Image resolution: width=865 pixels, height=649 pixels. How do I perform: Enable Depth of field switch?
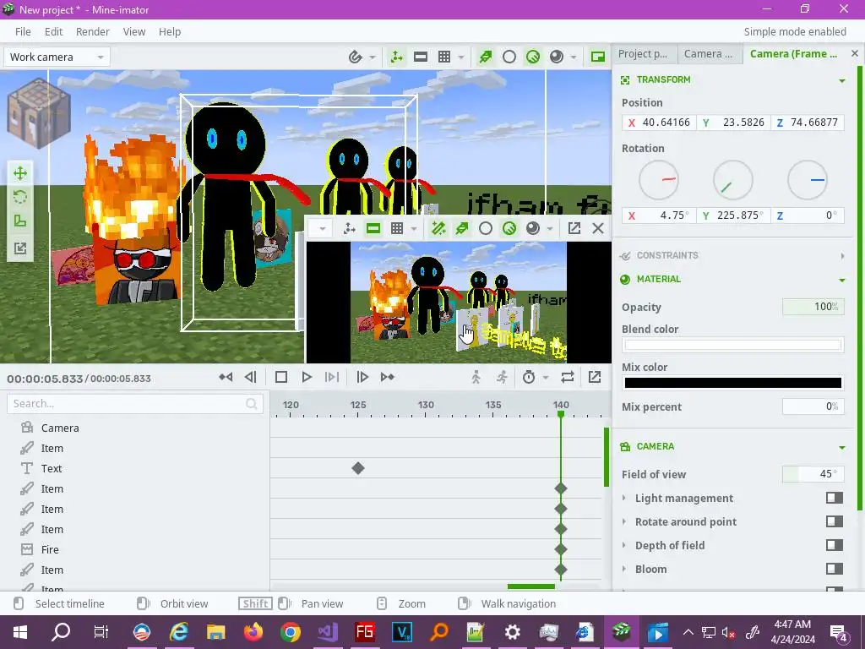pyautogui.click(x=835, y=545)
